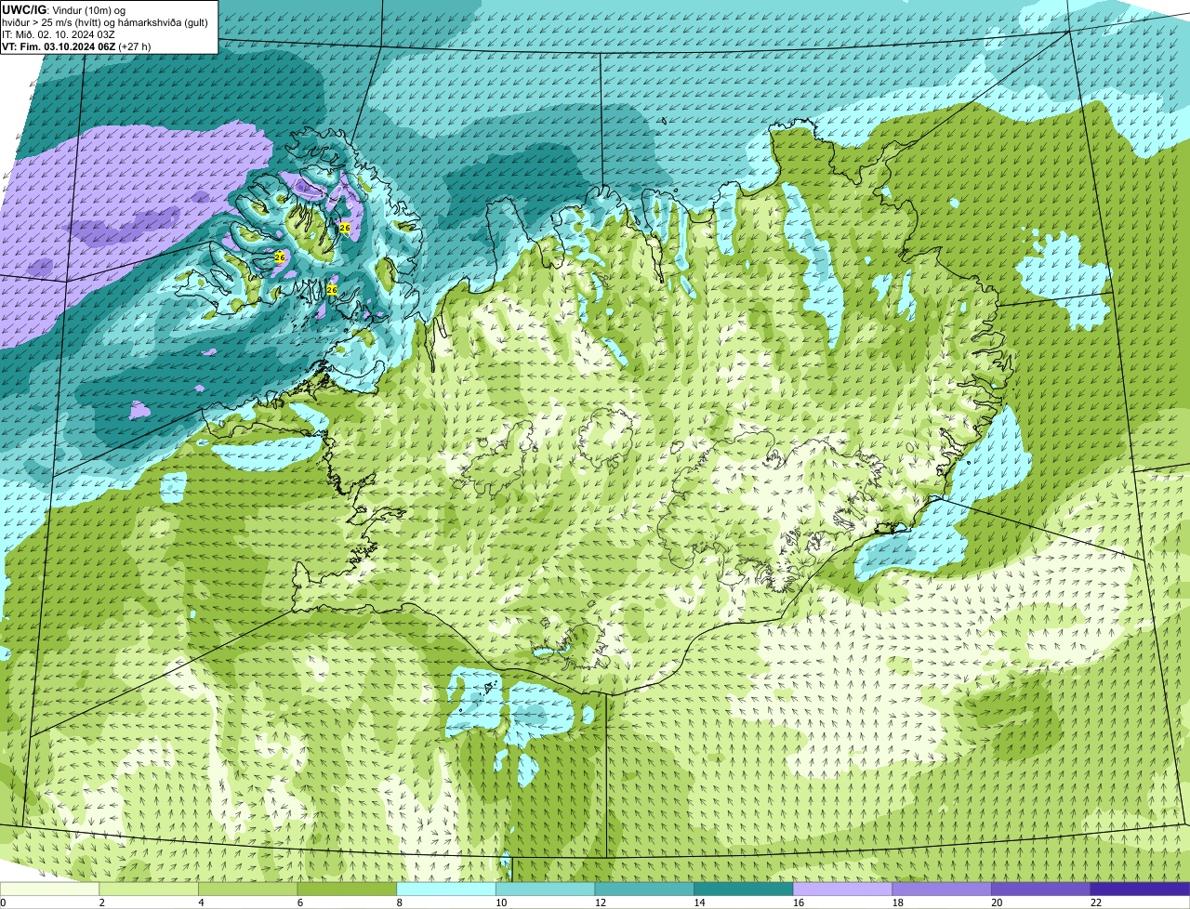Click the legend tick label "2"

[101, 902]
